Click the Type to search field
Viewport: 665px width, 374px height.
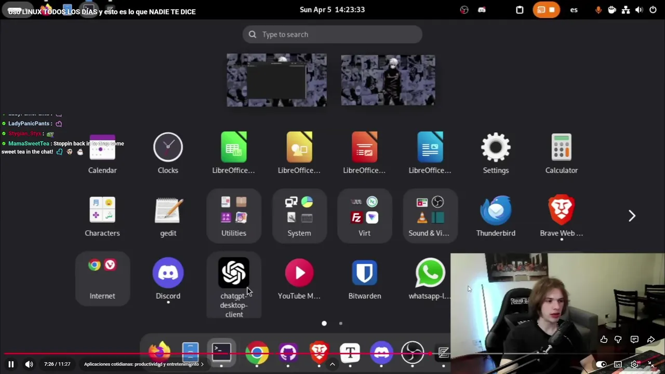point(332,34)
